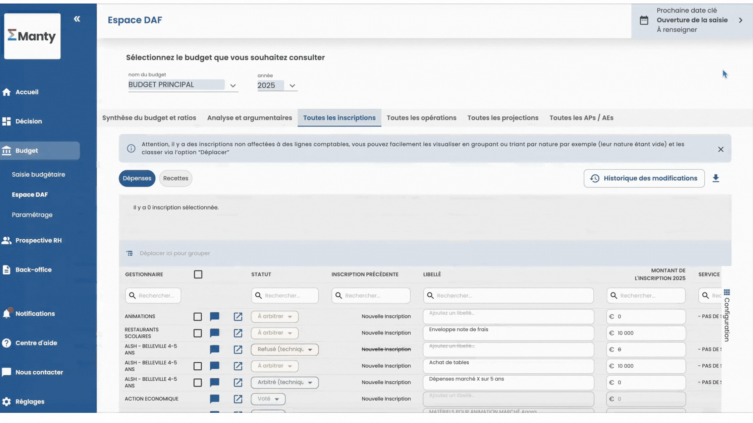Open comments for 'Dépenses marché X' row

(215, 382)
